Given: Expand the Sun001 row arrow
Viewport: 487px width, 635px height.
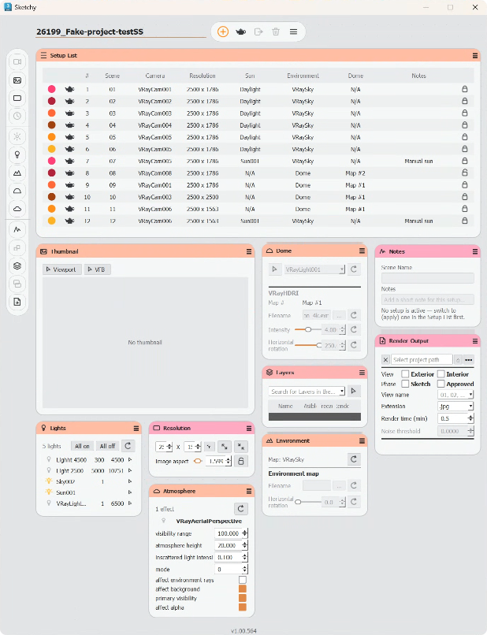Looking at the screenshot, I should (130, 492).
